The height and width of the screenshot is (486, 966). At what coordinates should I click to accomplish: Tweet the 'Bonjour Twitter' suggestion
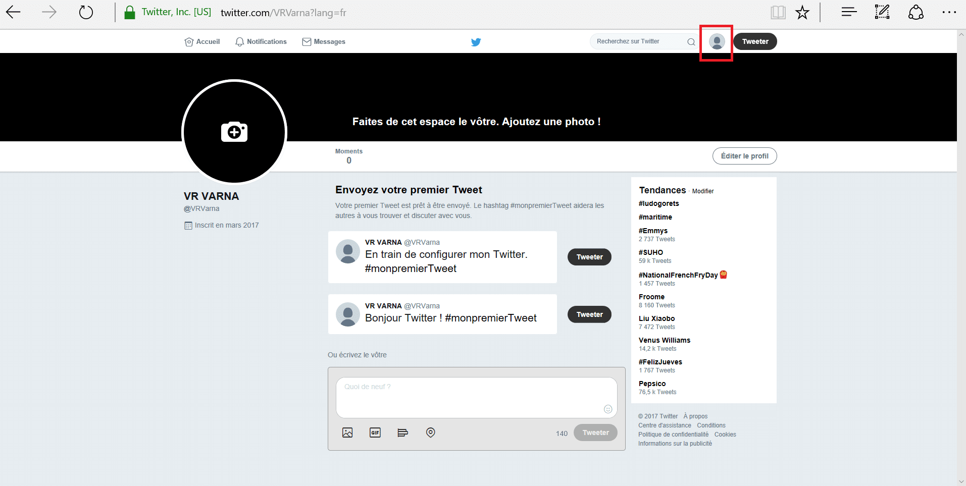click(590, 314)
